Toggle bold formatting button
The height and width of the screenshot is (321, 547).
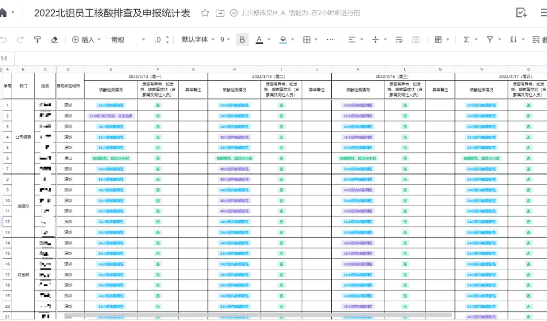(242, 39)
